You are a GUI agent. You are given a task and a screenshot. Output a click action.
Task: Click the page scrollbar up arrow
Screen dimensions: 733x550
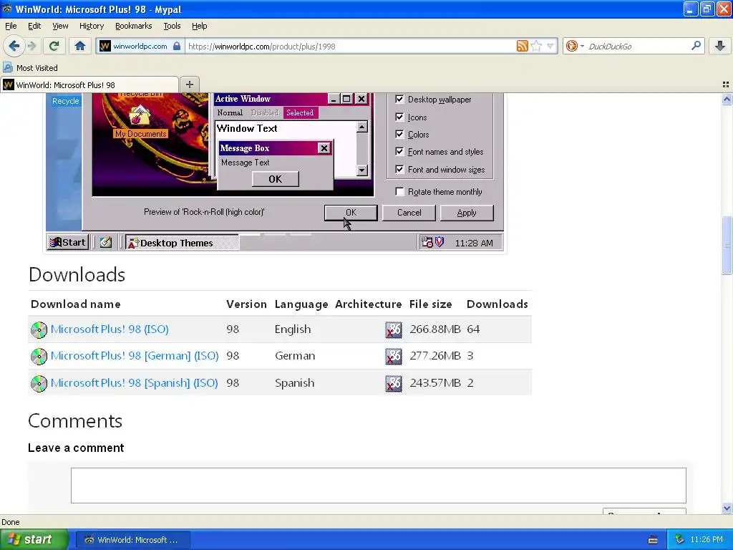[727, 99]
